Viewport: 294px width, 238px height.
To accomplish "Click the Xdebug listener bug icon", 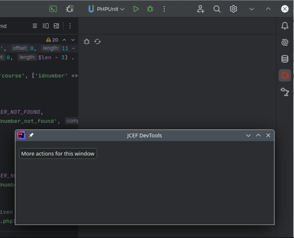I will click(70, 9).
